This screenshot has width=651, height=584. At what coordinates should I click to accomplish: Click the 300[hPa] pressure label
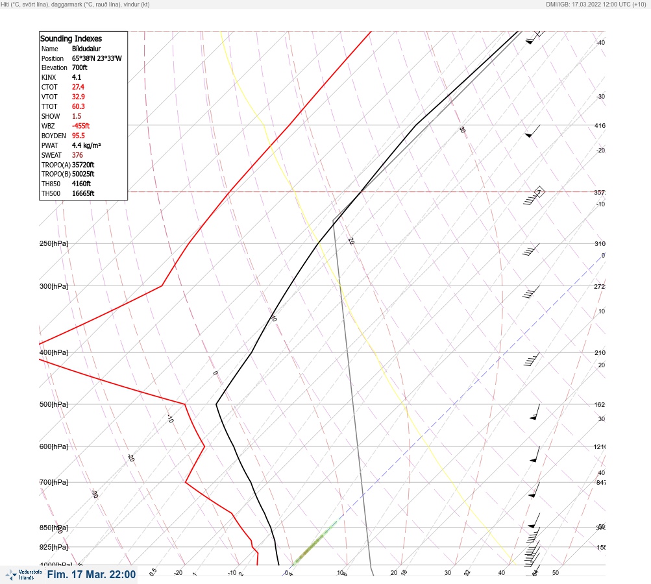(54, 286)
